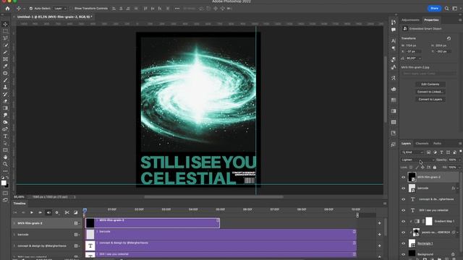Open the timeline transition icon
Screen dimensions: 463x260
coord(75,212)
